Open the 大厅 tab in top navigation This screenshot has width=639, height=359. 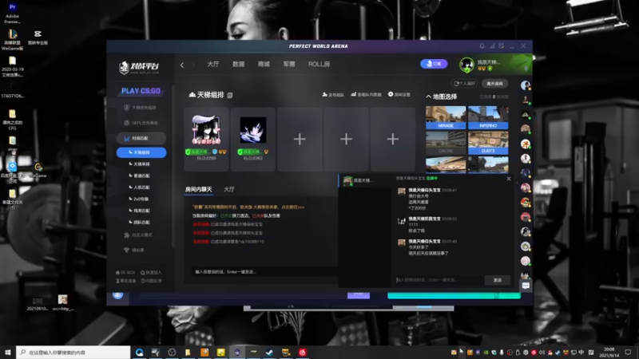point(212,65)
